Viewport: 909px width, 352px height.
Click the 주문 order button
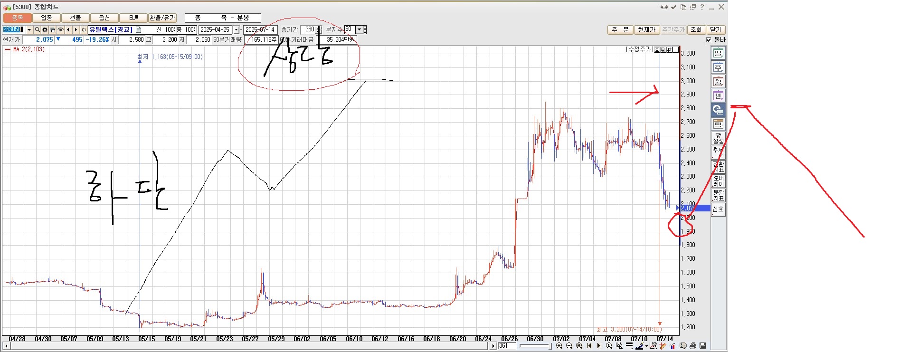(x=620, y=30)
